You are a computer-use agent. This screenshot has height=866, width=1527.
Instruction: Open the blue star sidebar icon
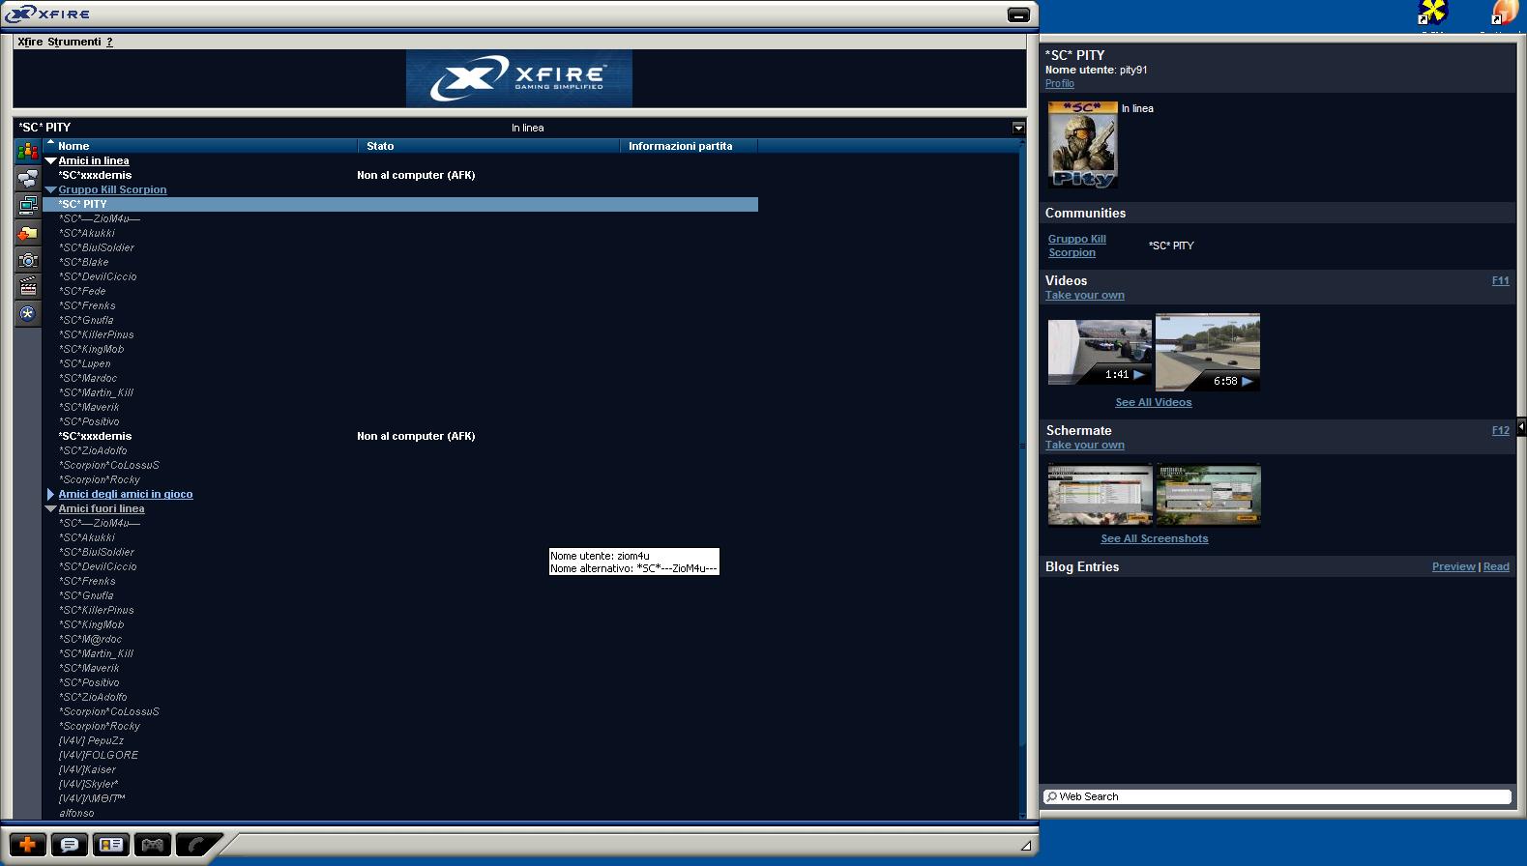(x=27, y=313)
